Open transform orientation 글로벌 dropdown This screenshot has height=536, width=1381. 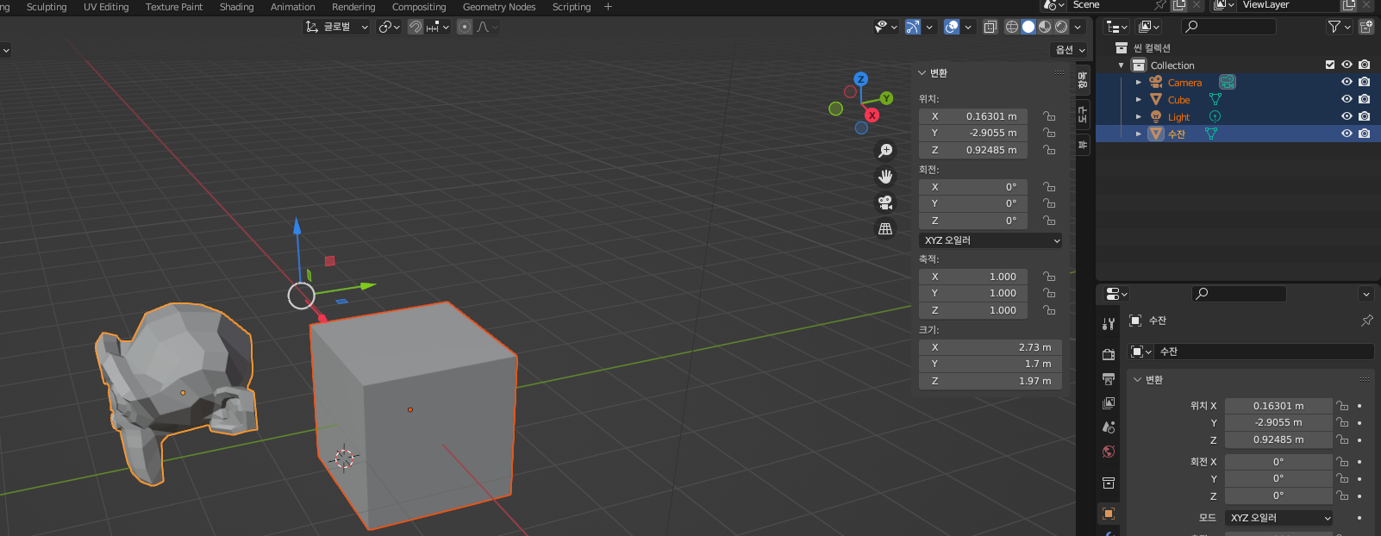coord(336,27)
